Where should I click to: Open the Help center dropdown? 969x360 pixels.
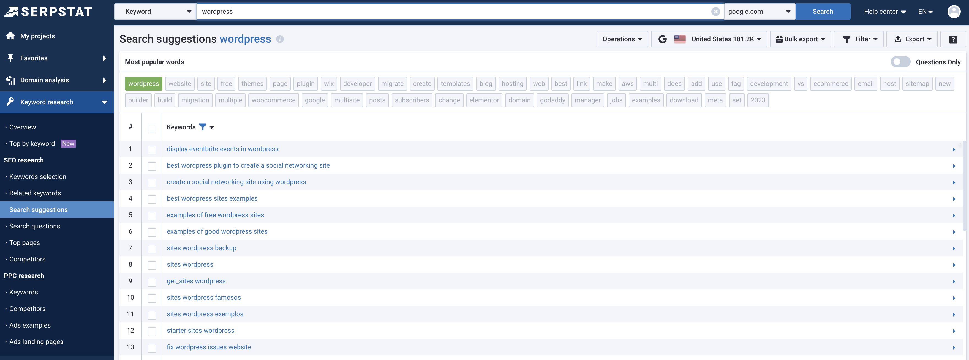(885, 12)
